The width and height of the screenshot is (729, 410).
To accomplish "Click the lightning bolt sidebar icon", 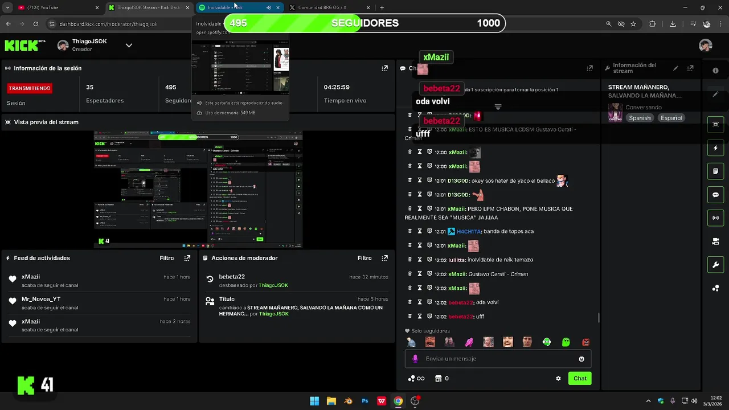I will point(715,148).
